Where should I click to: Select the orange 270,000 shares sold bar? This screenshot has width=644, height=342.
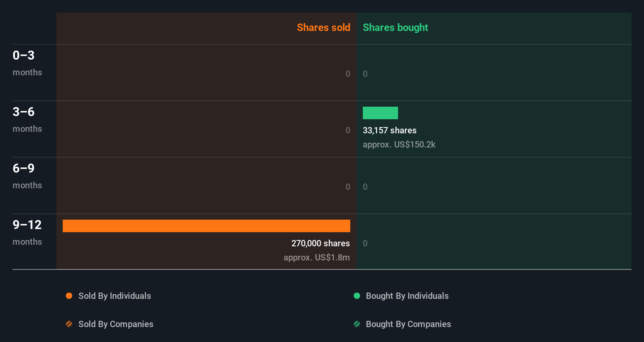tap(206, 226)
